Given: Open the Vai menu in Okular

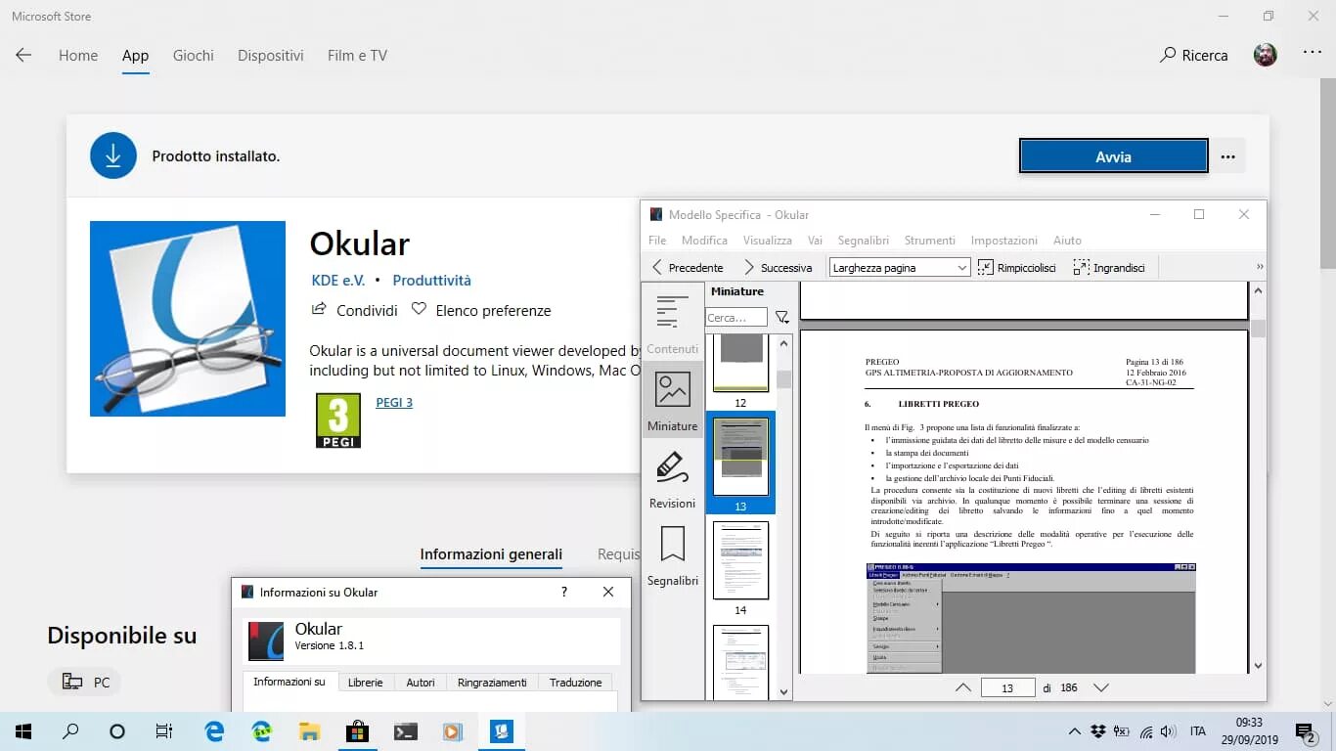Looking at the screenshot, I should click(815, 240).
